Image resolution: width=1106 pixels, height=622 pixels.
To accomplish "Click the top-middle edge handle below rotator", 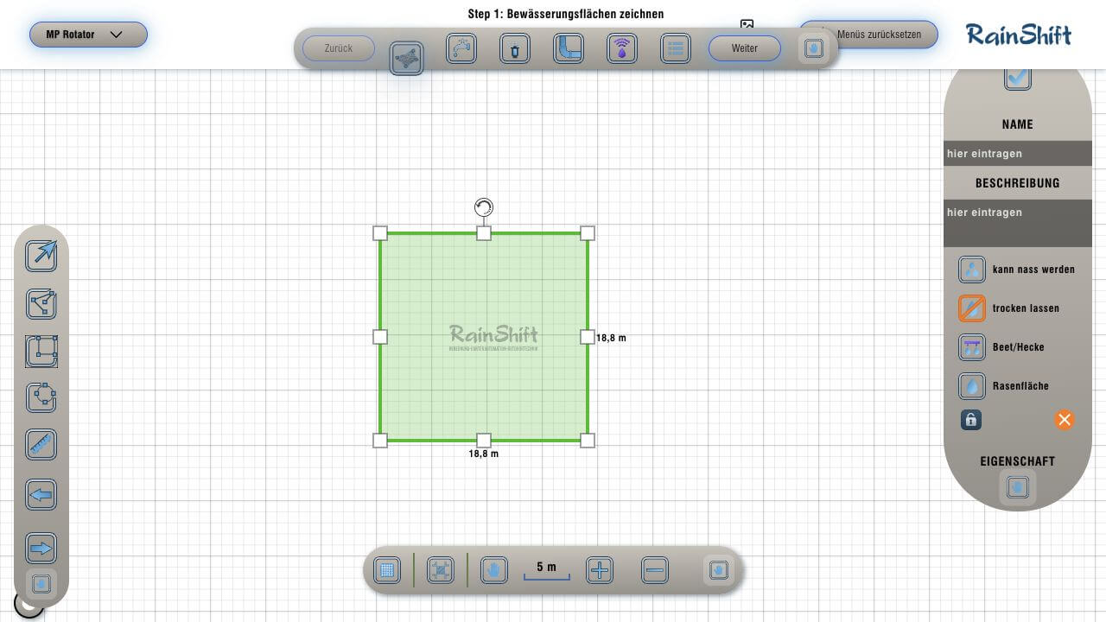I will click(484, 233).
